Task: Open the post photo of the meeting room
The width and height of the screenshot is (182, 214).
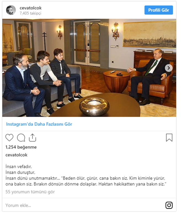Action: [x=89, y=68]
